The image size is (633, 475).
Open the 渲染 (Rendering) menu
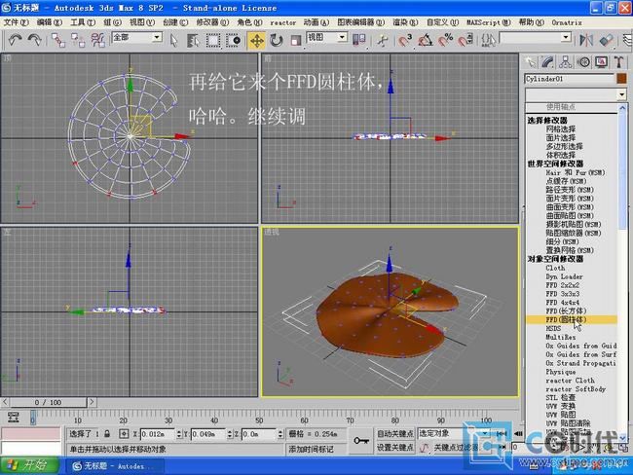pos(405,22)
